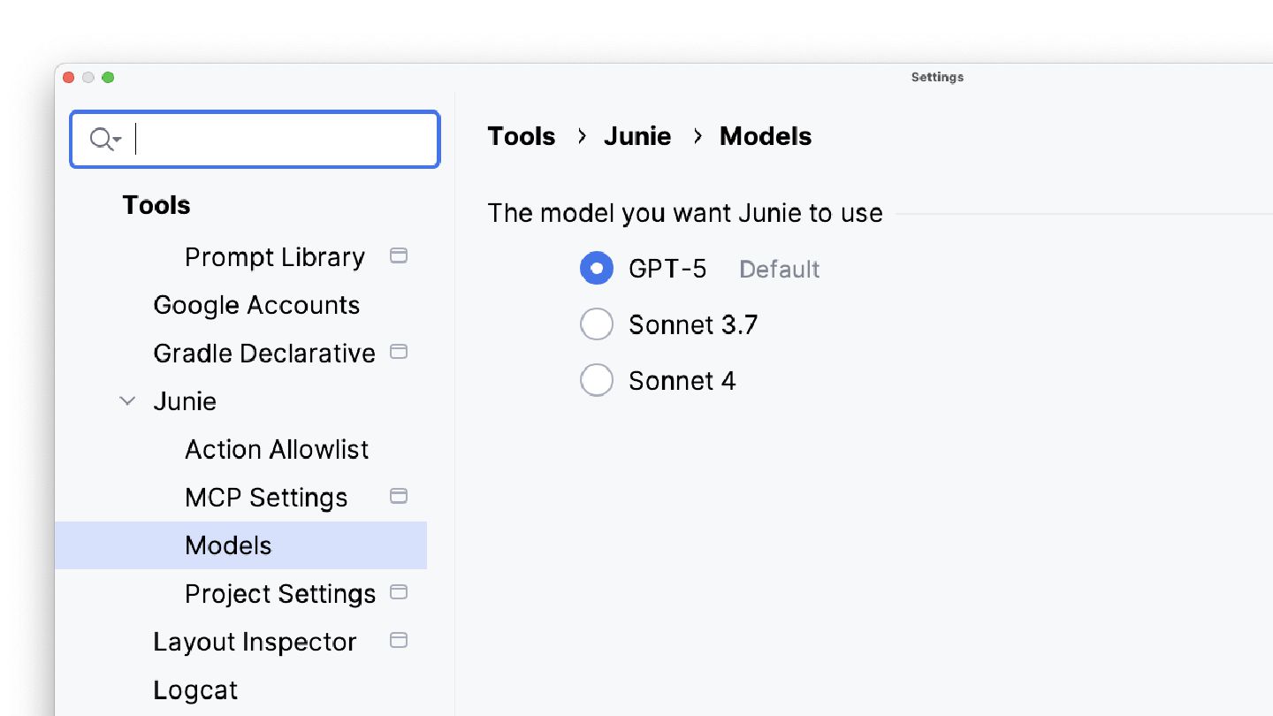1273x716 pixels.
Task: Click the project-level icon beside MCP Settings
Action: [x=399, y=496]
